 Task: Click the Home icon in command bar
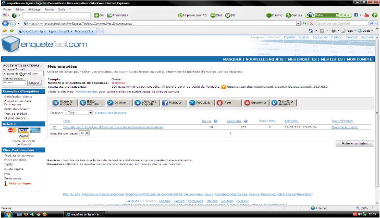coord(311,31)
